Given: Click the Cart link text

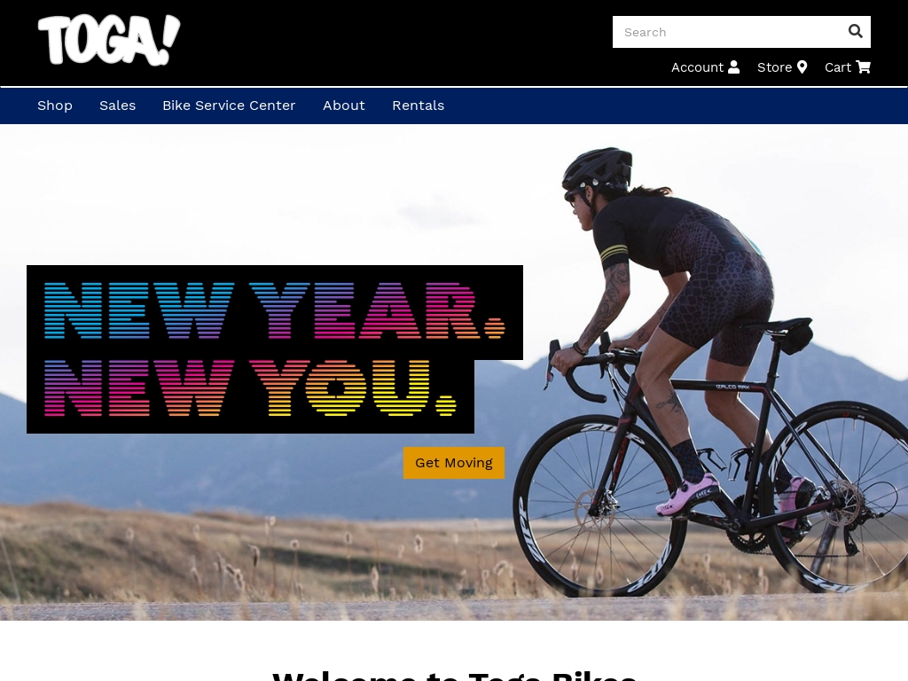Looking at the screenshot, I should 837,67.
